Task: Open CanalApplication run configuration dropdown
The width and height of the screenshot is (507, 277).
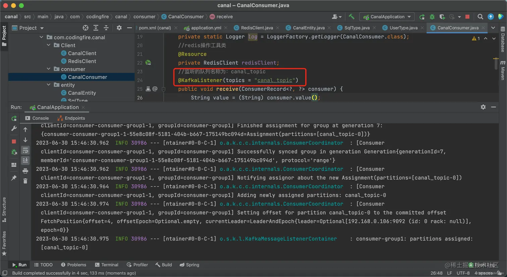Action: 387,17
